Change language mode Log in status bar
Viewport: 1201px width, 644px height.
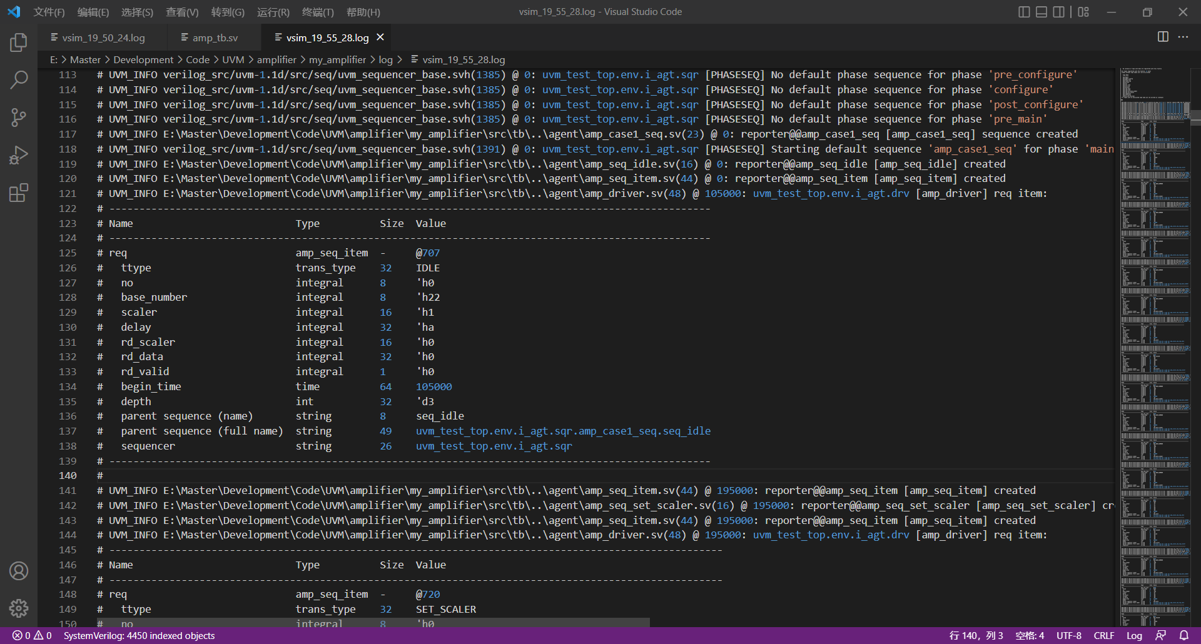click(1134, 635)
